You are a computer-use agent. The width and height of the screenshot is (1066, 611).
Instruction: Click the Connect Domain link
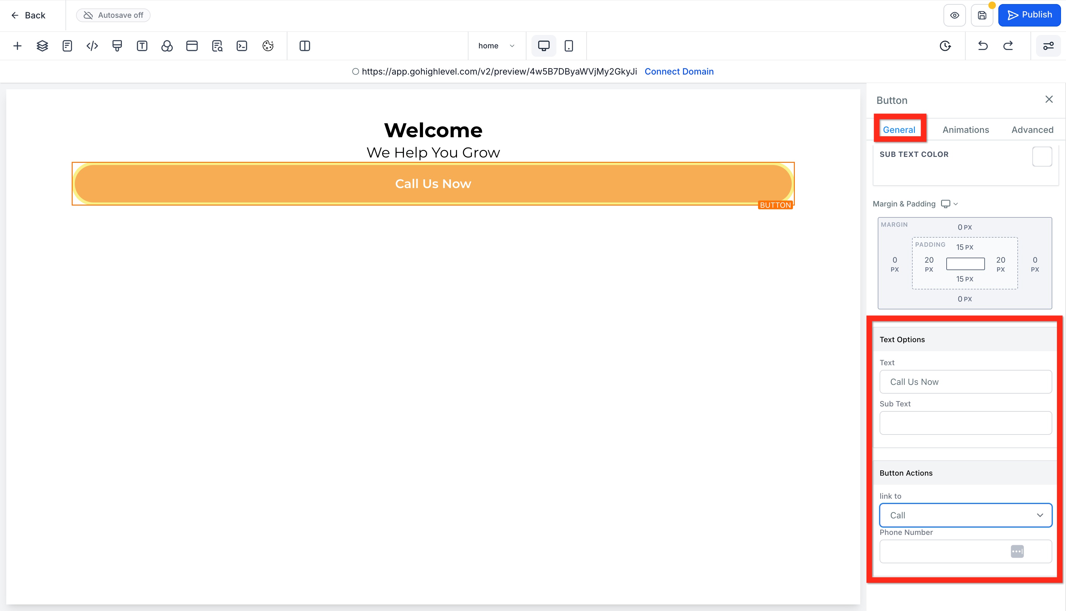(679, 71)
